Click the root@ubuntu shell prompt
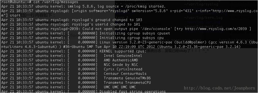258x93 pixels. click(16, 2)
